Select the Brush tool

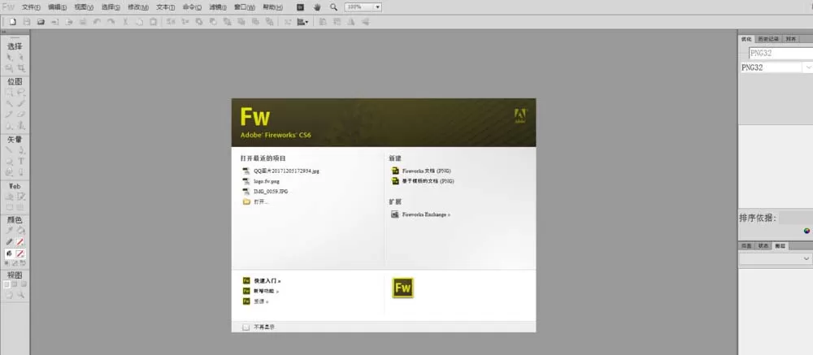21,103
